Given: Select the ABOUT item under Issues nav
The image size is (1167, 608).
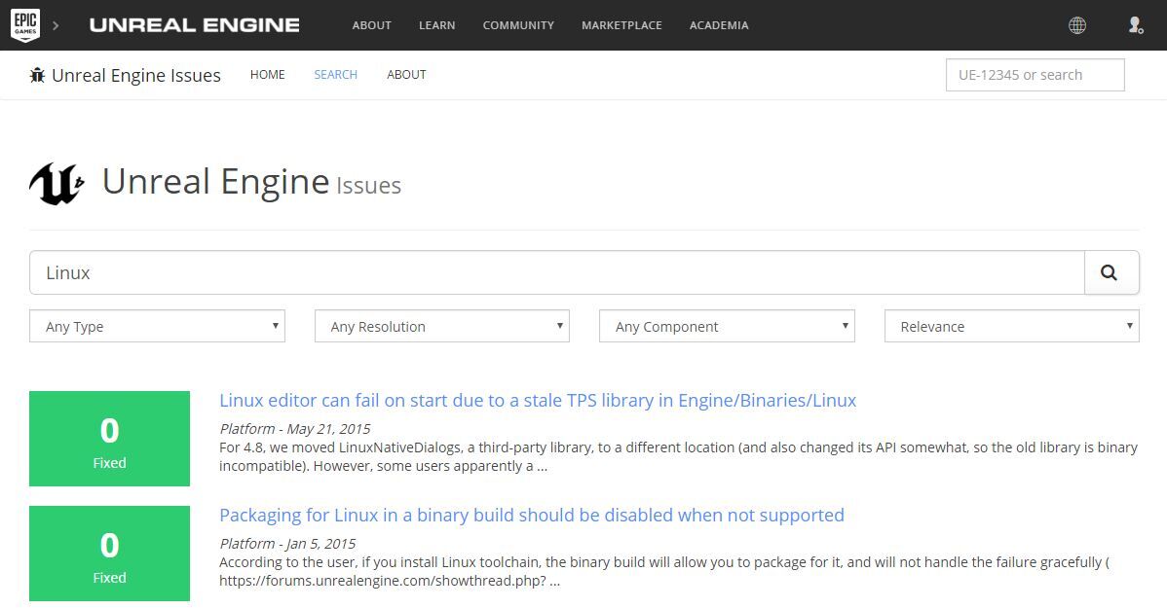Looking at the screenshot, I should pyautogui.click(x=406, y=75).
